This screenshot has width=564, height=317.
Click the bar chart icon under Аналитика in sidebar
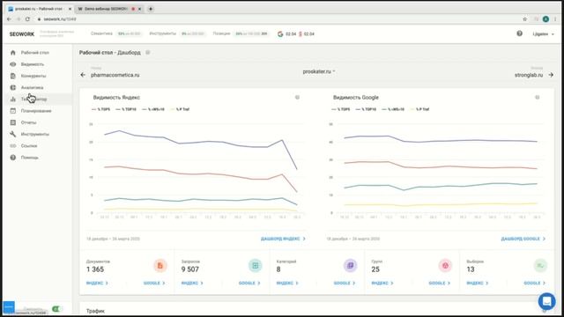coord(13,100)
